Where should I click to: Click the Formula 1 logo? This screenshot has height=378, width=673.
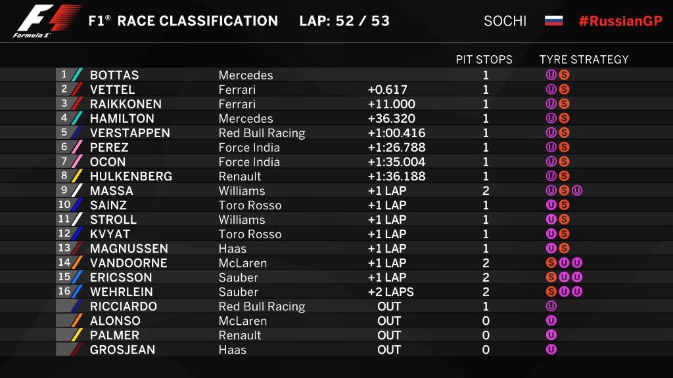coord(47,21)
